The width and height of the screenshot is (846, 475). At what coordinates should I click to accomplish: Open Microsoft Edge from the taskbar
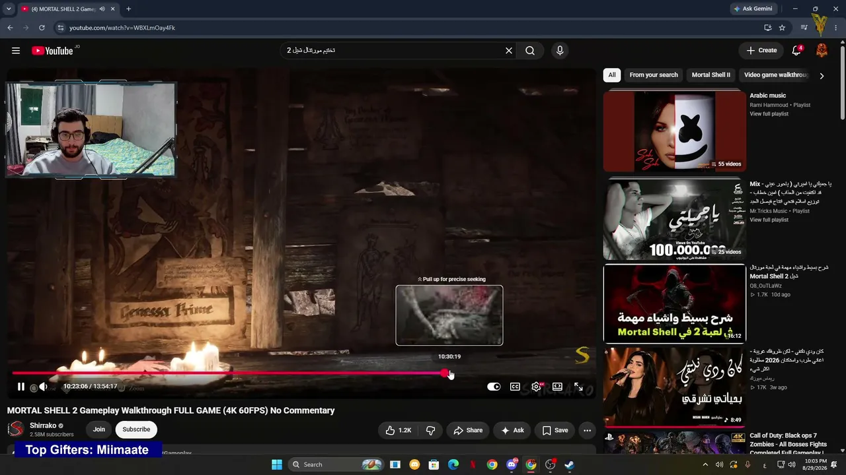453,464
